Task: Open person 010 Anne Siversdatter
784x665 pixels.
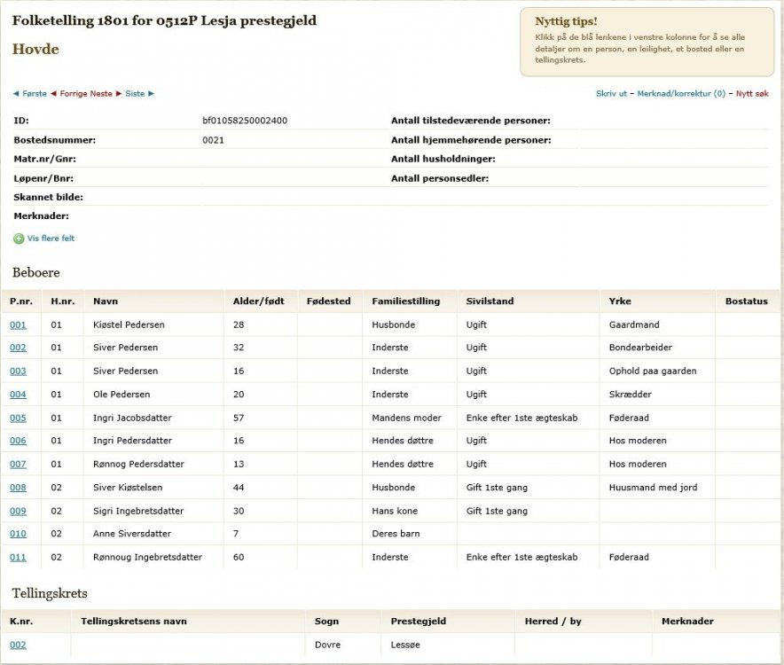Action: (x=18, y=534)
